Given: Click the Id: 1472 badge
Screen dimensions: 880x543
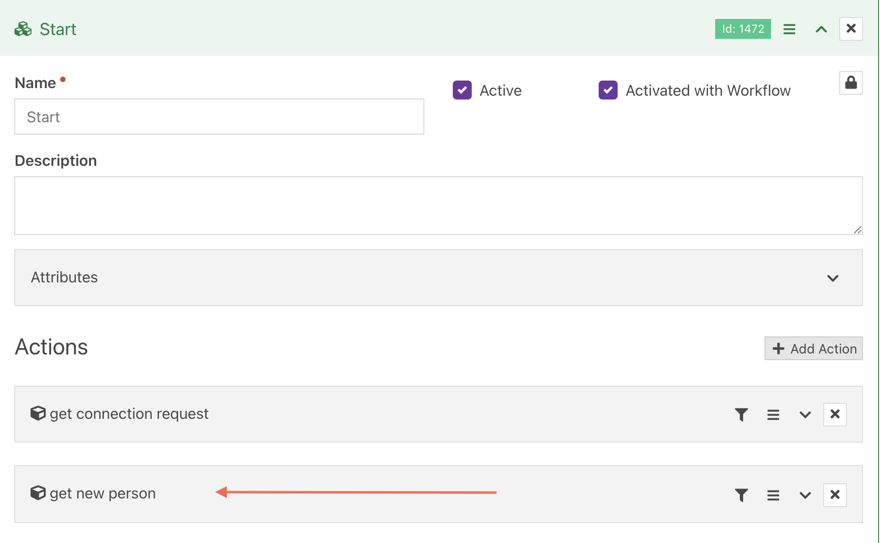Looking at the screenshot, I should coord(743,29).
